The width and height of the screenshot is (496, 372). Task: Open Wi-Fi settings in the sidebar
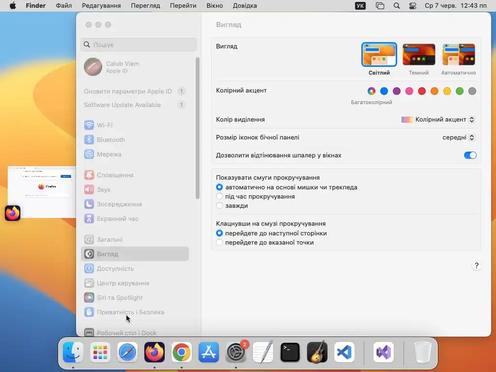click(x=135, y=125)
